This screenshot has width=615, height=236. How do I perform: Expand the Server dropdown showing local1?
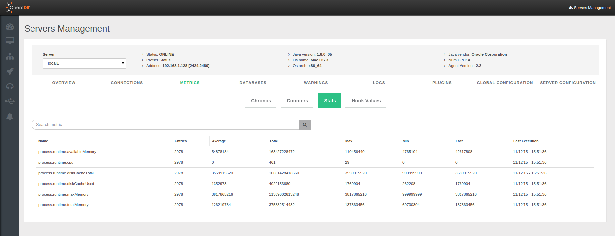[x=84, y=63]
